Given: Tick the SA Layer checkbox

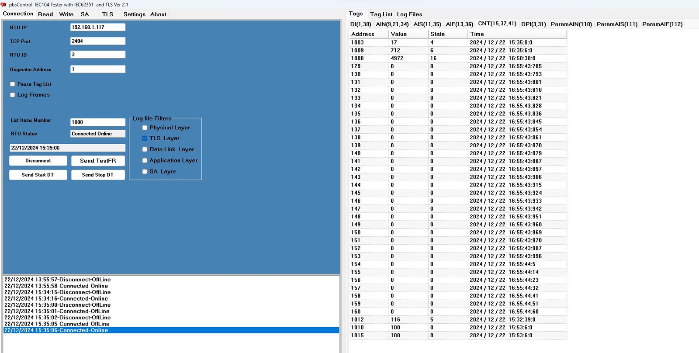Looking at the screenshot, I should click(x=145, y=172).
